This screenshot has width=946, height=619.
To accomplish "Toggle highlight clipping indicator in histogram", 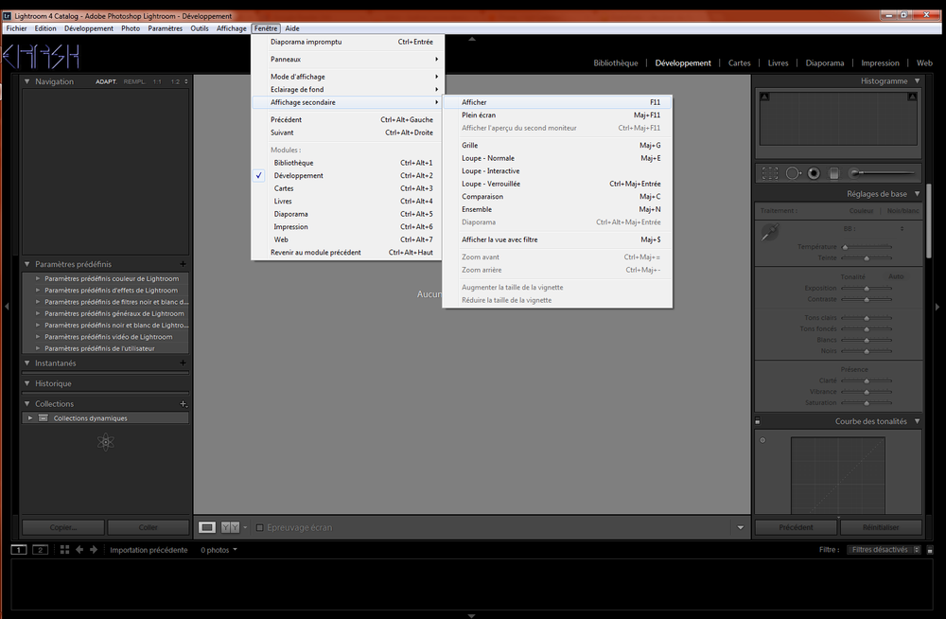I will click(x=912, y=97).
